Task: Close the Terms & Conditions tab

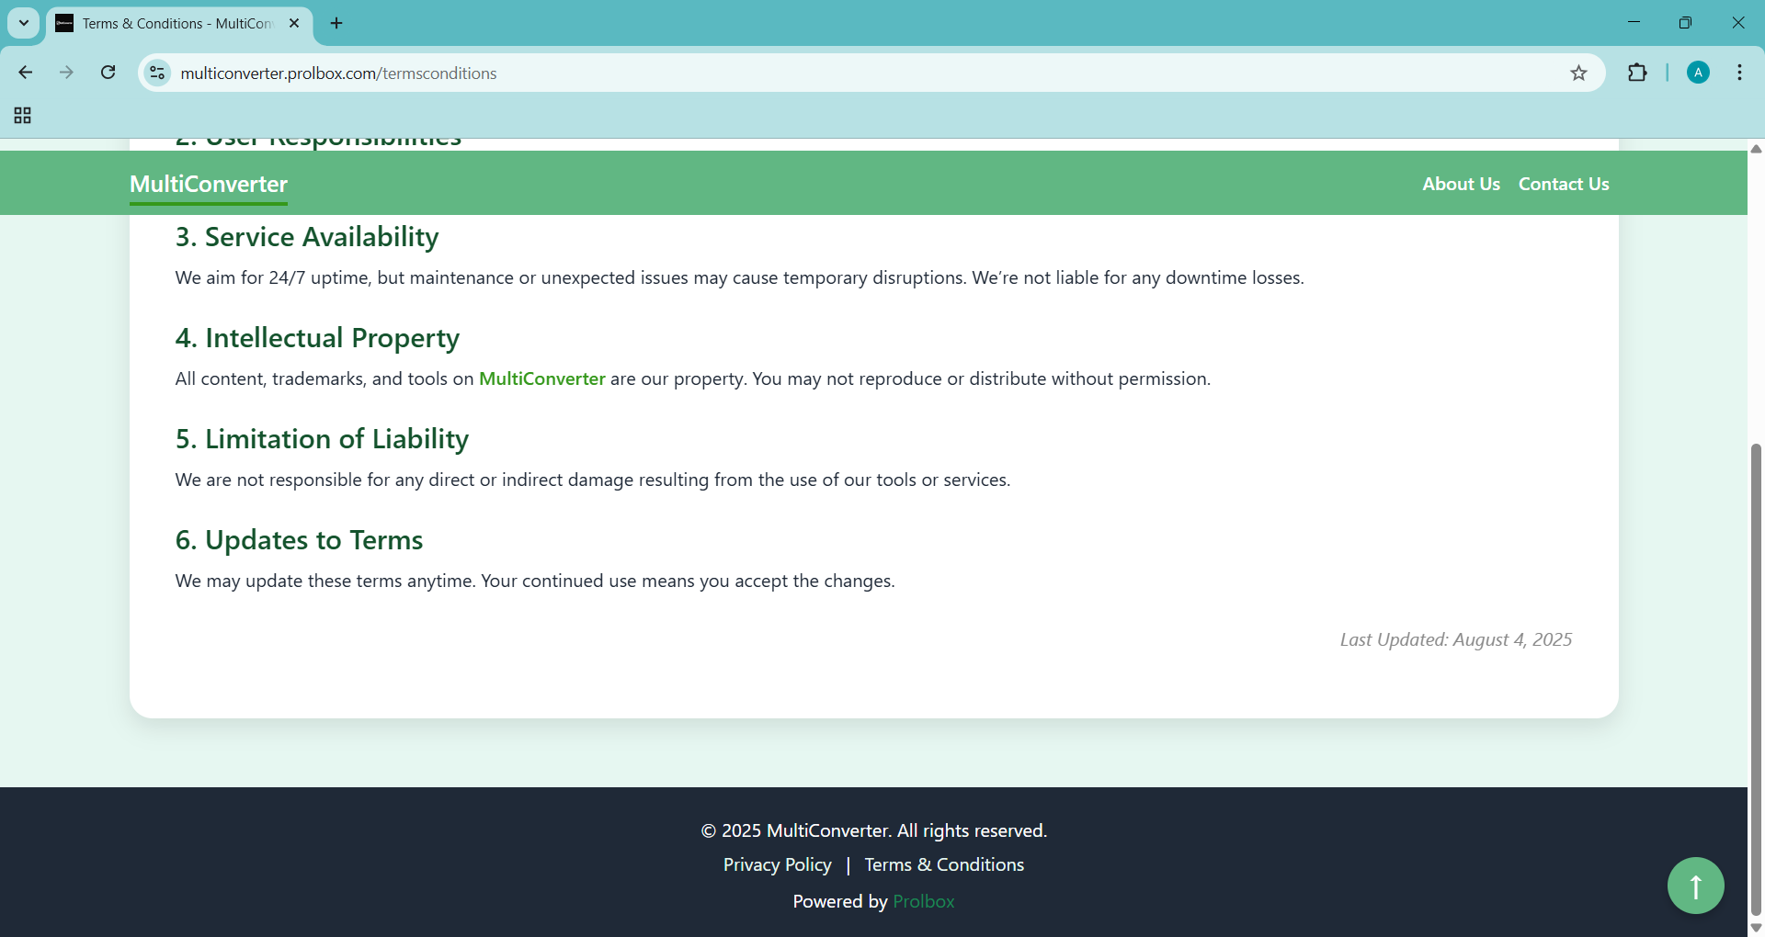Action: coord(294,23)
